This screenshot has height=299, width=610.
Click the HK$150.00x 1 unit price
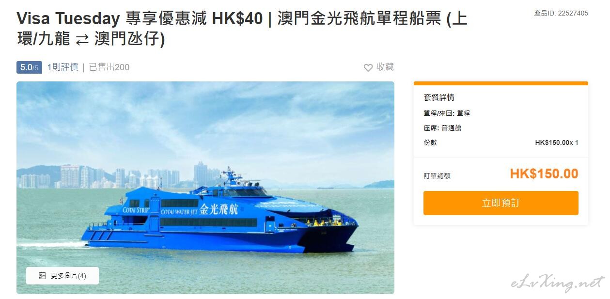tap(557, 142)
